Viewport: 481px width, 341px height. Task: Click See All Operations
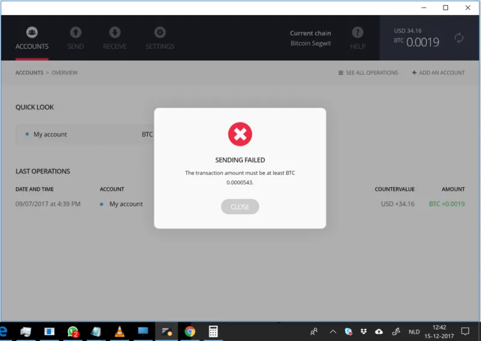(368, 73)
